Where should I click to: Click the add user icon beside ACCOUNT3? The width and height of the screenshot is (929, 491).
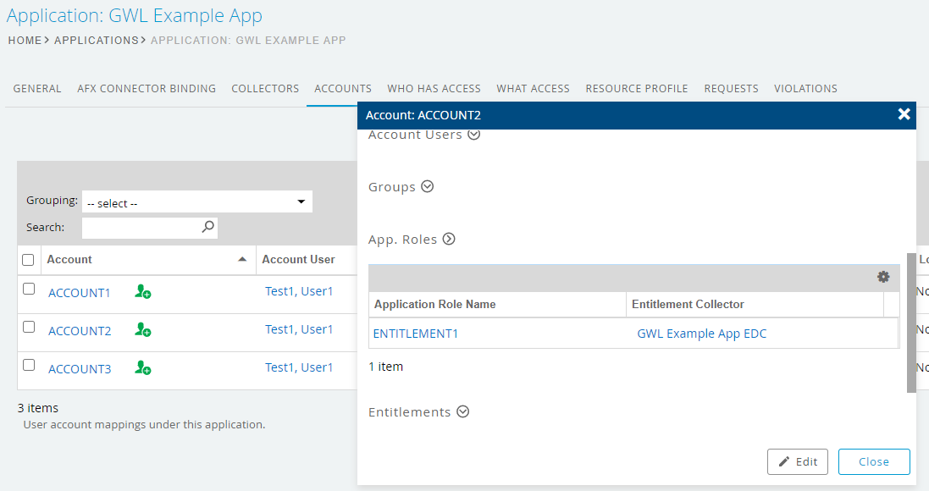[142, 367]
